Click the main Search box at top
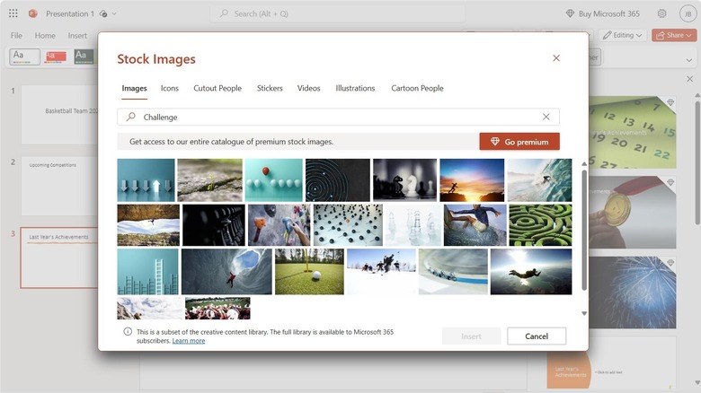701x393 pixels. tap(338, 13)
